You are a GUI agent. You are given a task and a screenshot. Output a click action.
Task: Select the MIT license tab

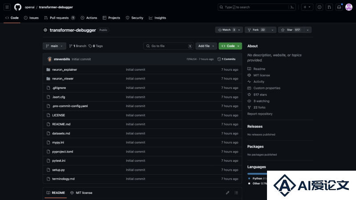pyautogui.click(x=81, y=193)
